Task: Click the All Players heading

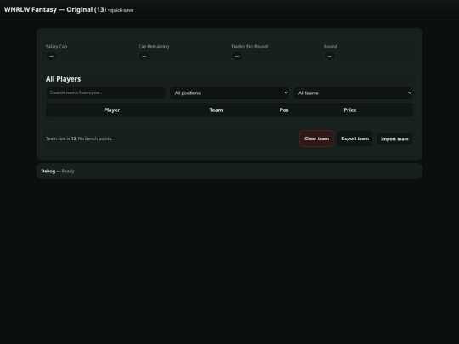Action: (x=63, y=79)
